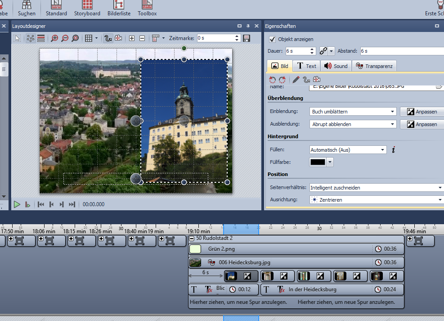Open the Toolbox view from top toolbar
Viewport: 444px width, 321px height.
[x=147, y=9]
